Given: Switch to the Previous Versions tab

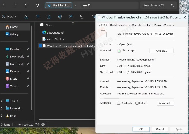Looking at the screenshot, I should [x=164, y=25].
